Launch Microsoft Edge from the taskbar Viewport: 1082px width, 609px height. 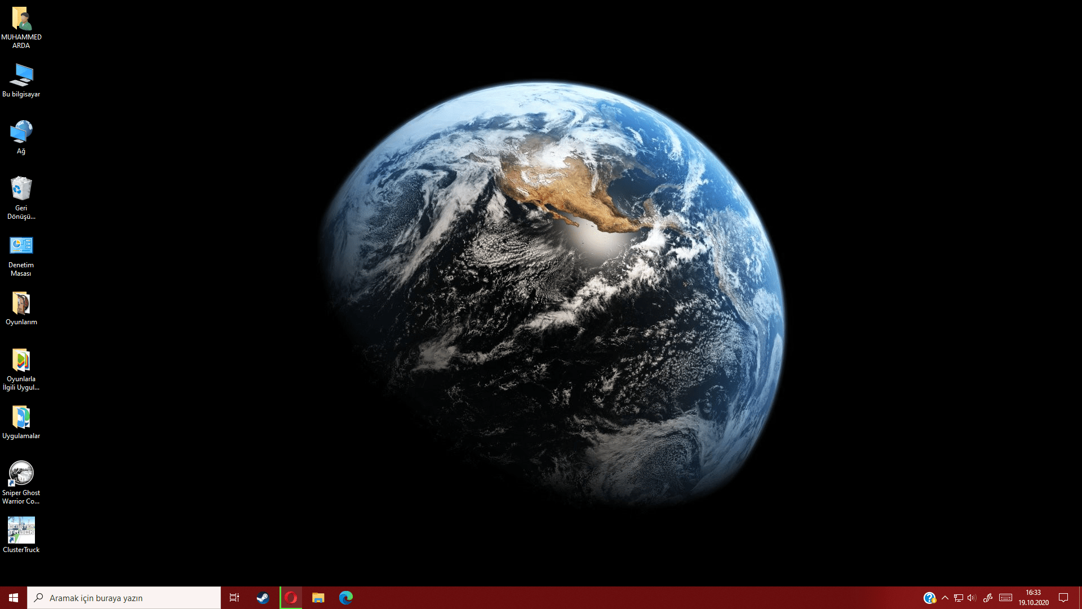[x=346, y=598]
